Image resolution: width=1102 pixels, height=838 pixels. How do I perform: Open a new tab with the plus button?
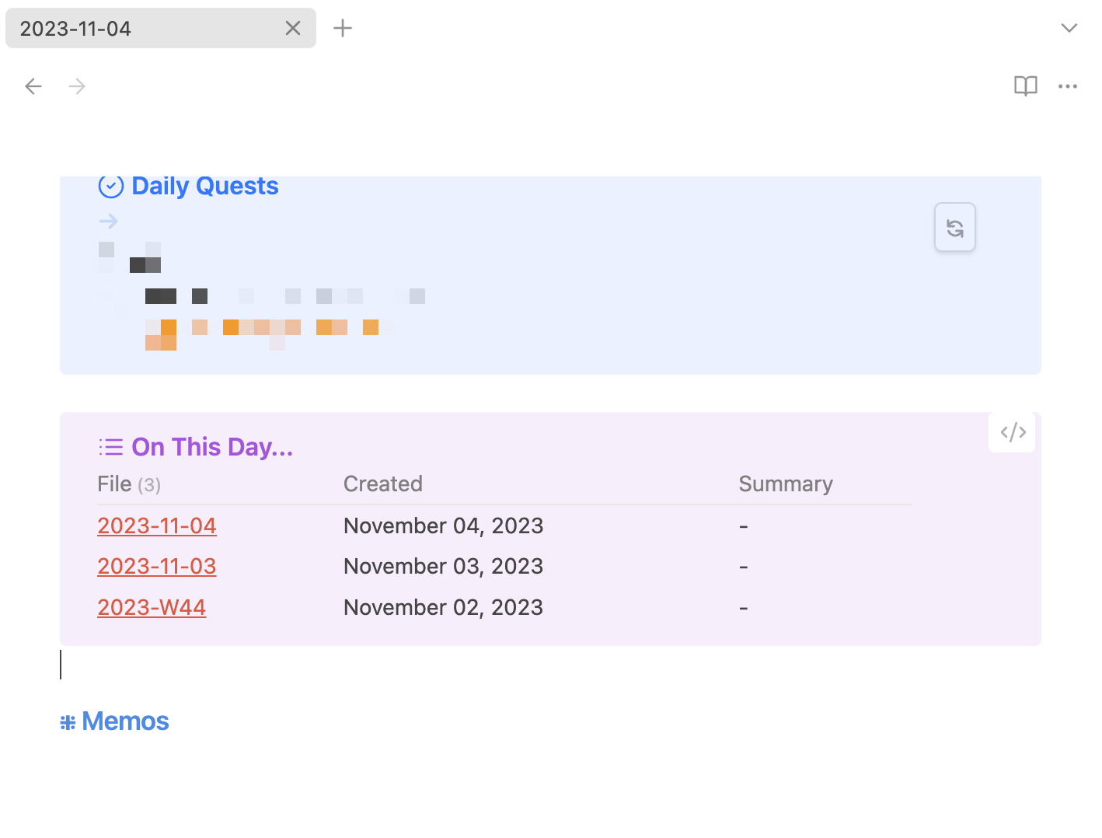click(343, 28)
